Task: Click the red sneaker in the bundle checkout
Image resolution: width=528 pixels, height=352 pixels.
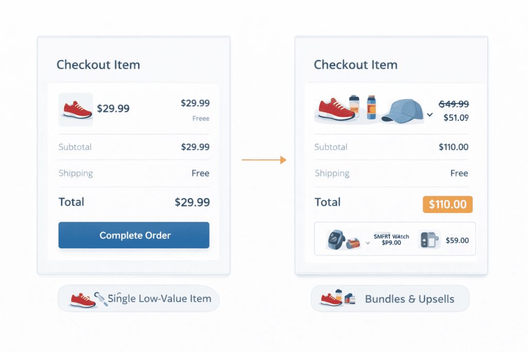Action: pos(336,109)
